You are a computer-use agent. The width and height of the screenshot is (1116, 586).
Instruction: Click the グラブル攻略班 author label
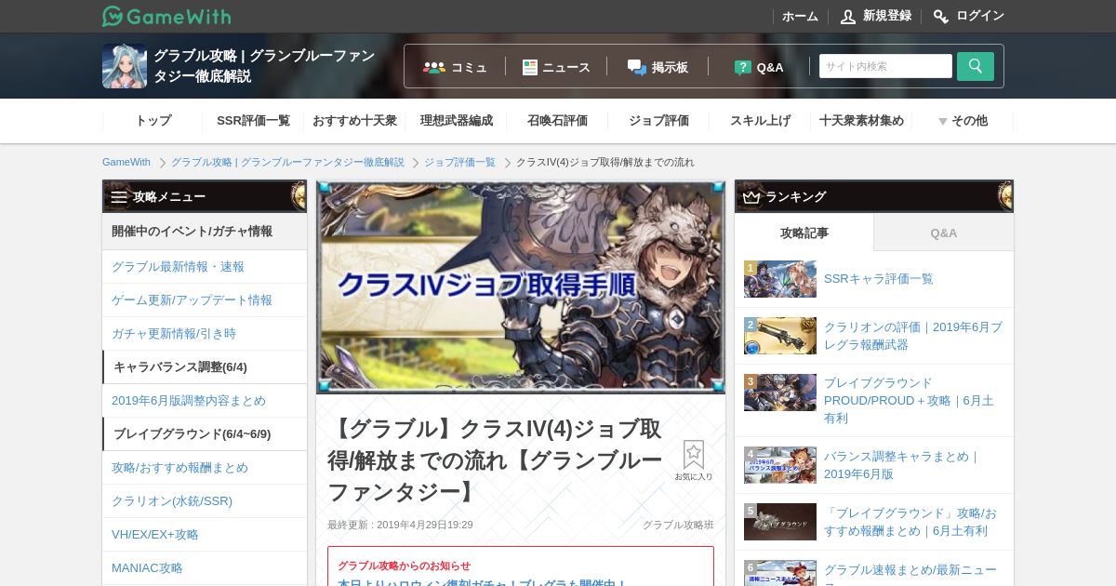tap(678, 525)
